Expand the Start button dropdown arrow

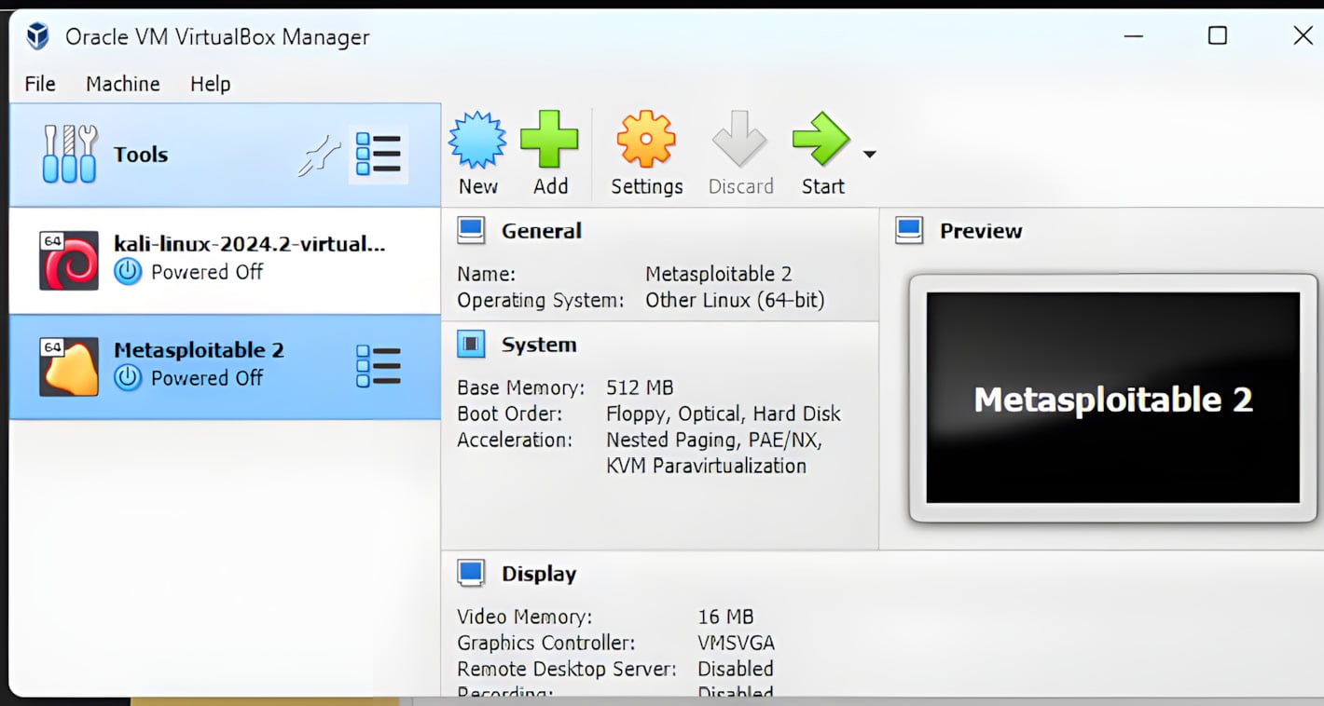869,155
